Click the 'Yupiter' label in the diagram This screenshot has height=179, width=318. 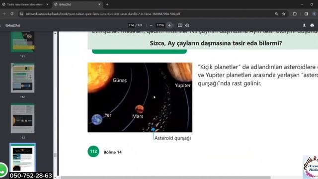click(183, 86)
